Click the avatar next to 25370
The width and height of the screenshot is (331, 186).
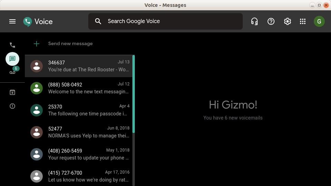pos(37,110)
